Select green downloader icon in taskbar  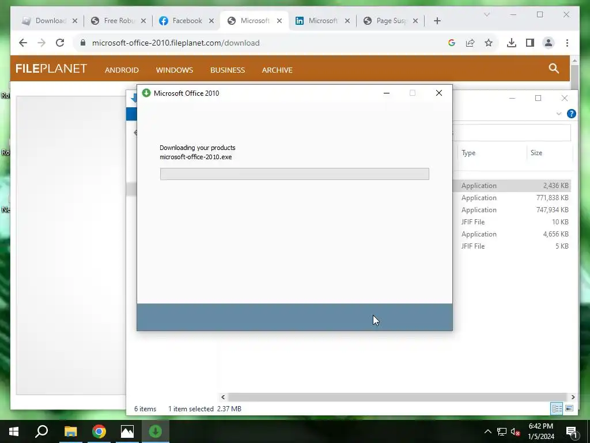coord(156,431)
